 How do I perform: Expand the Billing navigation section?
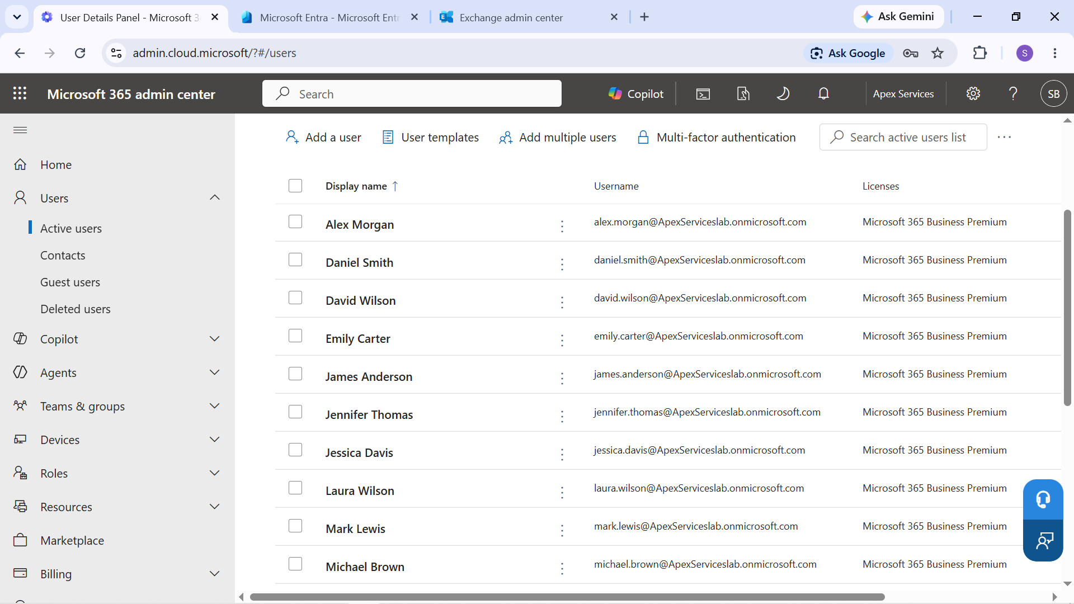point(215,574)
